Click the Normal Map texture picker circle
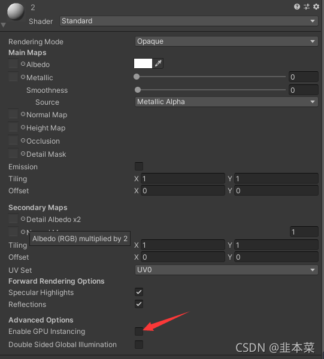Image resolution: width=324 pixels, height=359 pixels. click(x=23, y=114)
